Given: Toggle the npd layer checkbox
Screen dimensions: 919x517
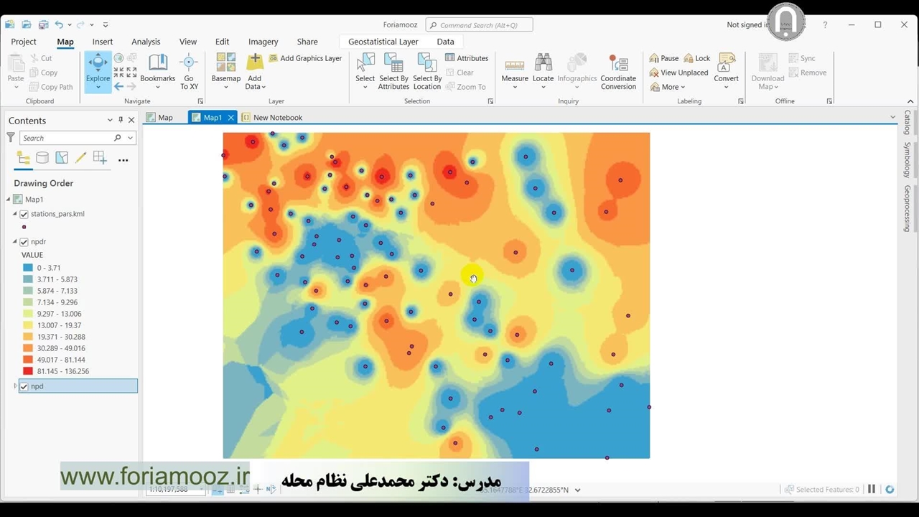Looking at the screenshot, I should point(24,386).
